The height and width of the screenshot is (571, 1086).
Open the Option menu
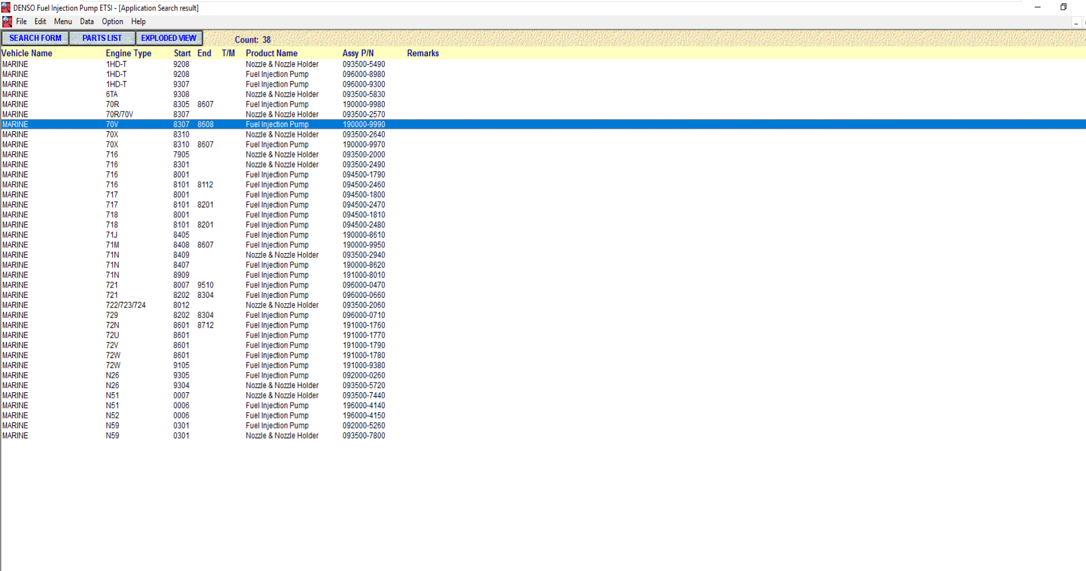point(113,22)
